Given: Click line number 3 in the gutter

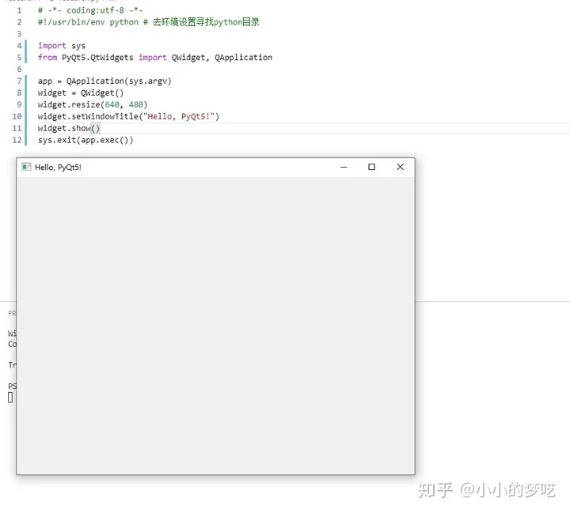Looking at the screenshot, I should 19,34.
